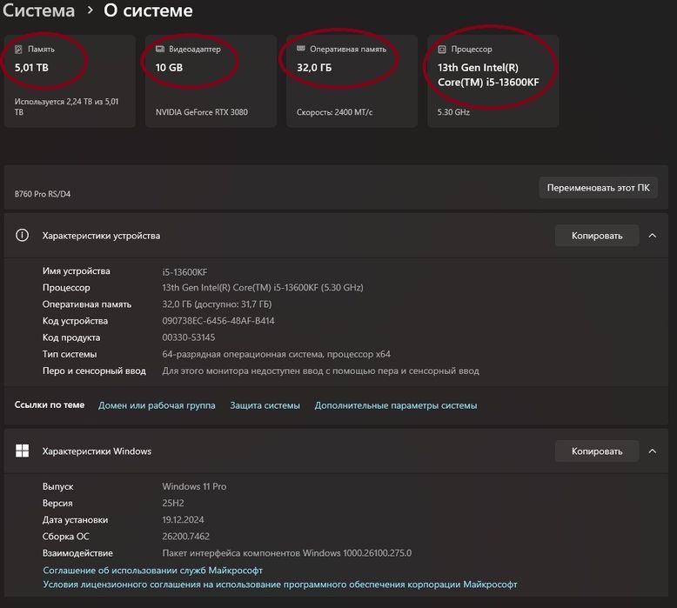Open the Защита системы link
This screenshot has width=677, height=608.
(265, 405)
